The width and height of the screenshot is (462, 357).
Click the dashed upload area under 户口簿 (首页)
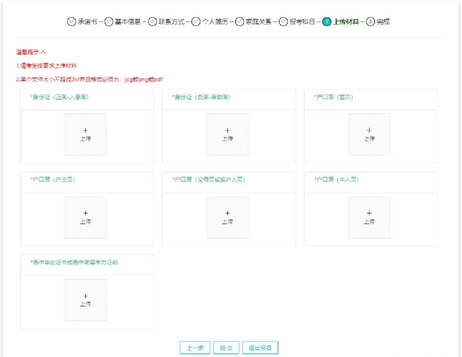[x=369, y=134]
